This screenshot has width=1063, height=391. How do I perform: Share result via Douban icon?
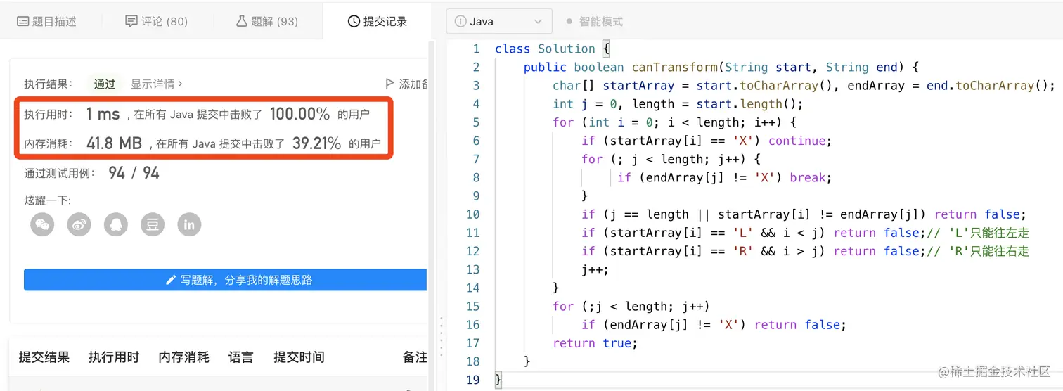coord(153,224)
